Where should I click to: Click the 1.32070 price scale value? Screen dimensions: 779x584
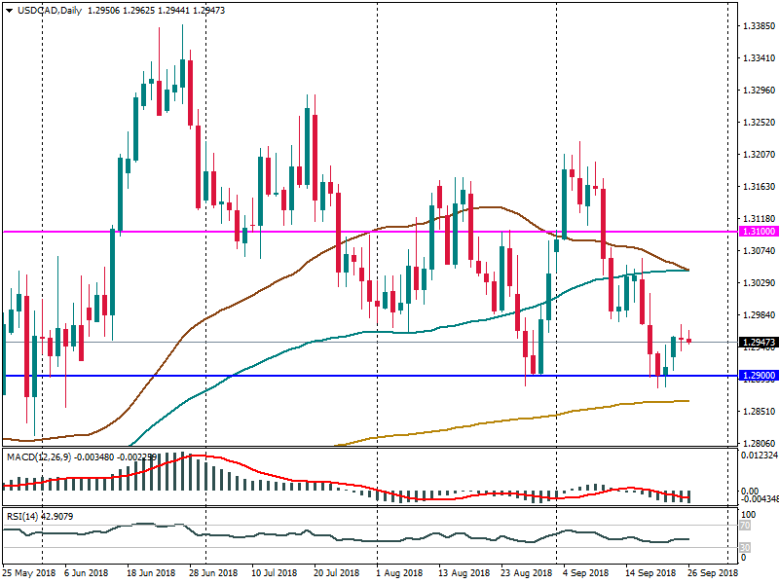758,154
